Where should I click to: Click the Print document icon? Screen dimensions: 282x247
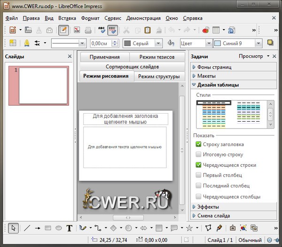coord(88,30)
